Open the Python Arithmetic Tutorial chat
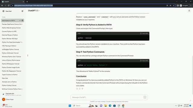 [x=13, y=53]
